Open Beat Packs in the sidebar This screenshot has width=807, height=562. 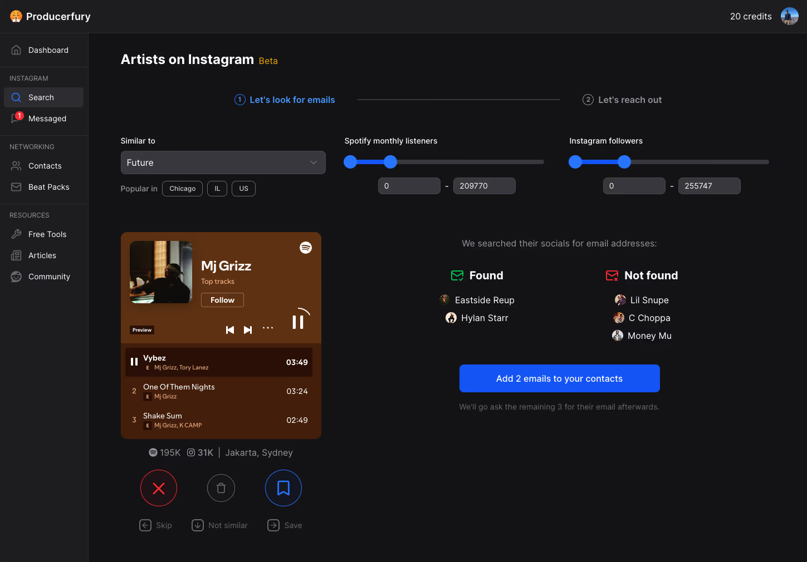tap(44, 187)
